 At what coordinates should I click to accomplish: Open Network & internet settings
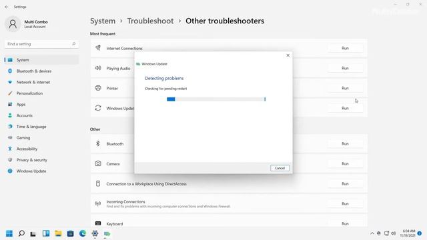coord(41,82)
